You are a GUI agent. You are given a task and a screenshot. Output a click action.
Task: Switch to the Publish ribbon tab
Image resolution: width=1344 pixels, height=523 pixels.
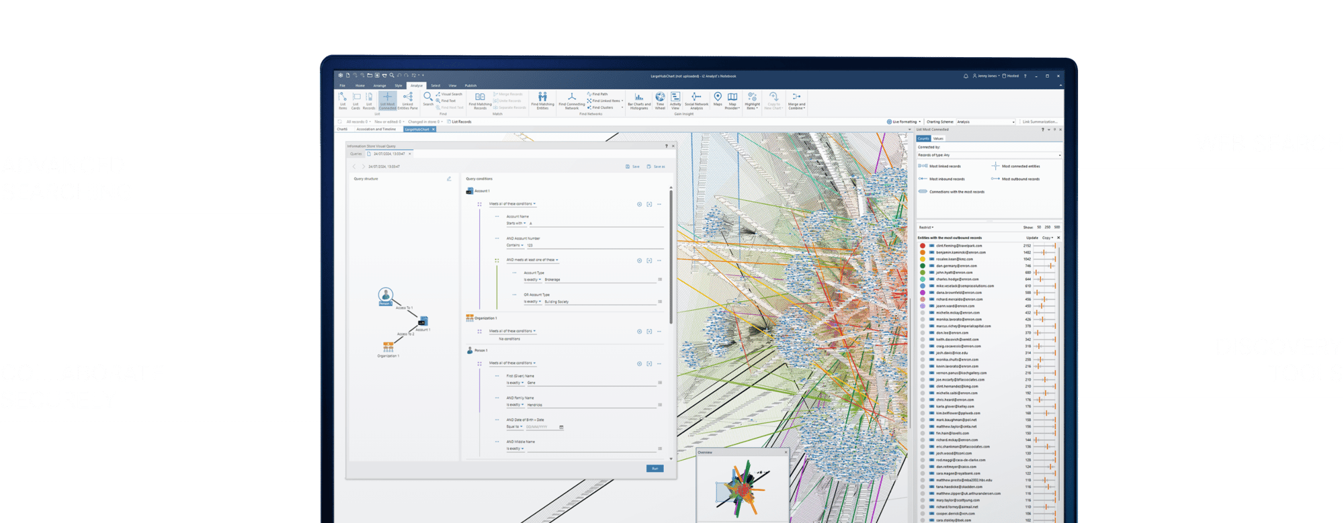[x=470, y=85]
